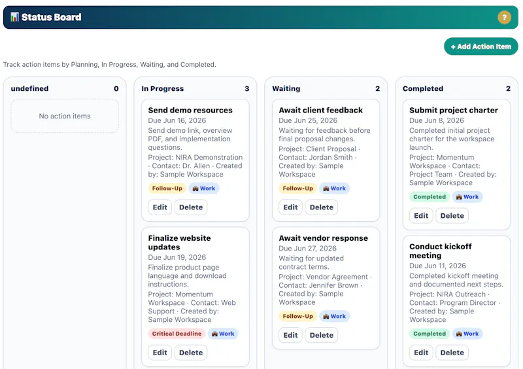Click Completed tag on Submit project charter

tap(430, 197)
